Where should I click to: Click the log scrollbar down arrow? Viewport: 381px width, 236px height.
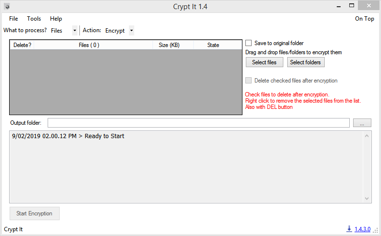(x=367, y=199)
